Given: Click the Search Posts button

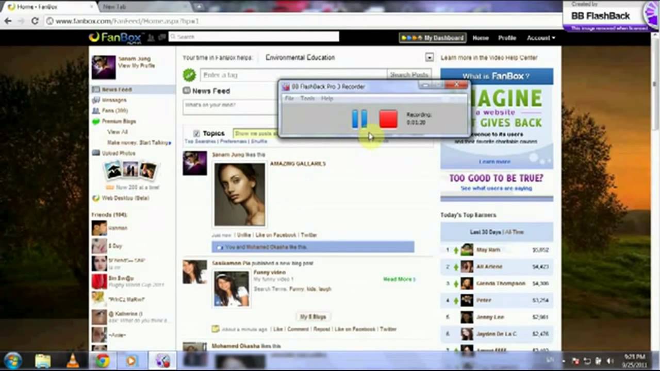Looking at the screenshot, I should (x=409, y=75).
